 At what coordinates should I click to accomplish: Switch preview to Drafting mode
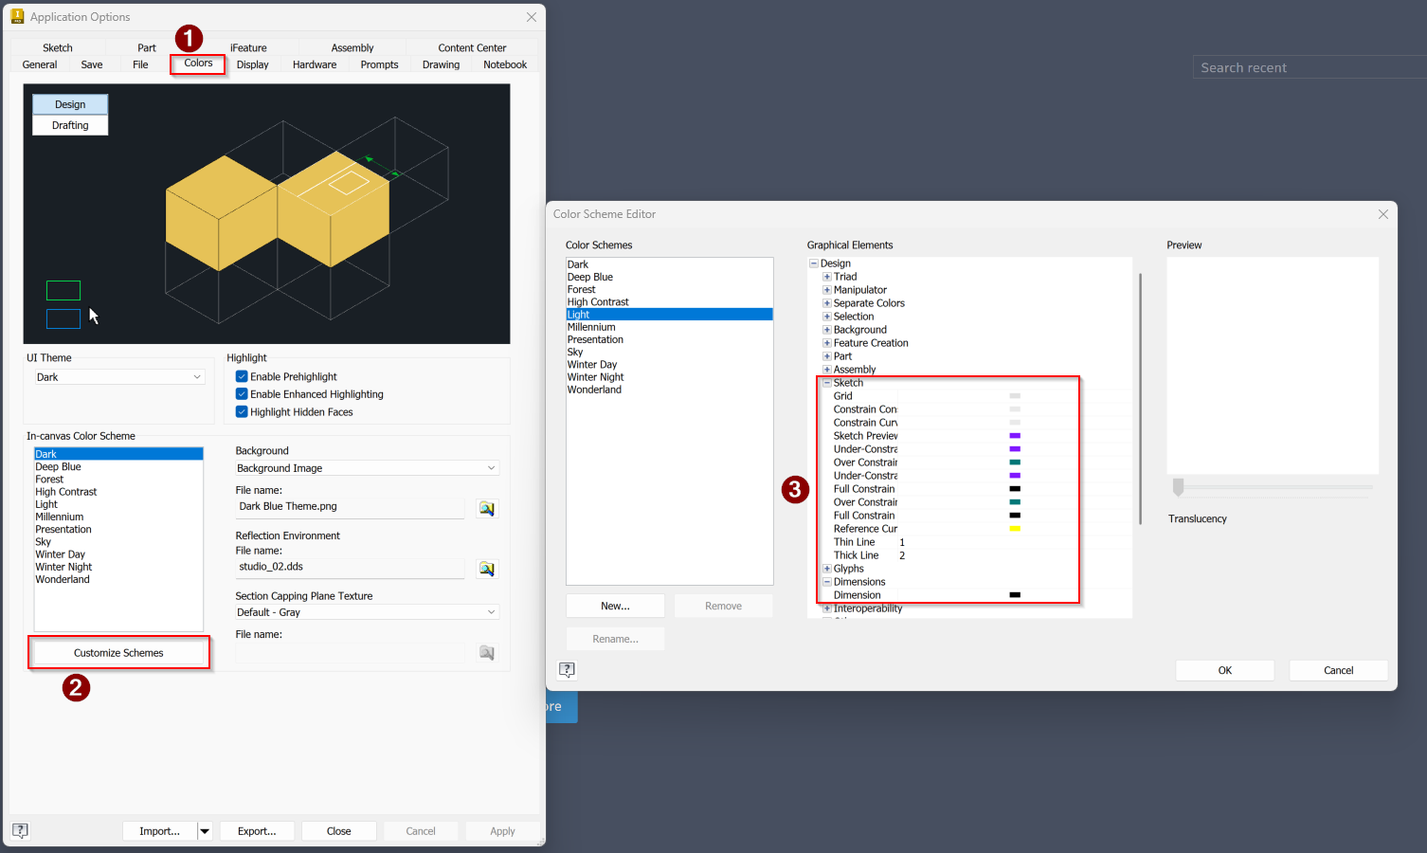click(69, 124)
